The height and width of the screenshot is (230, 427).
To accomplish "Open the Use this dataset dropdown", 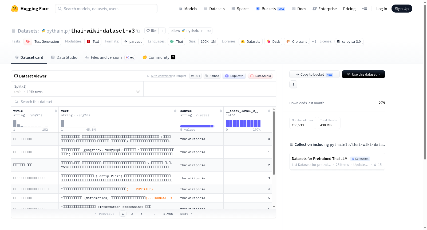I will [363, 74].
